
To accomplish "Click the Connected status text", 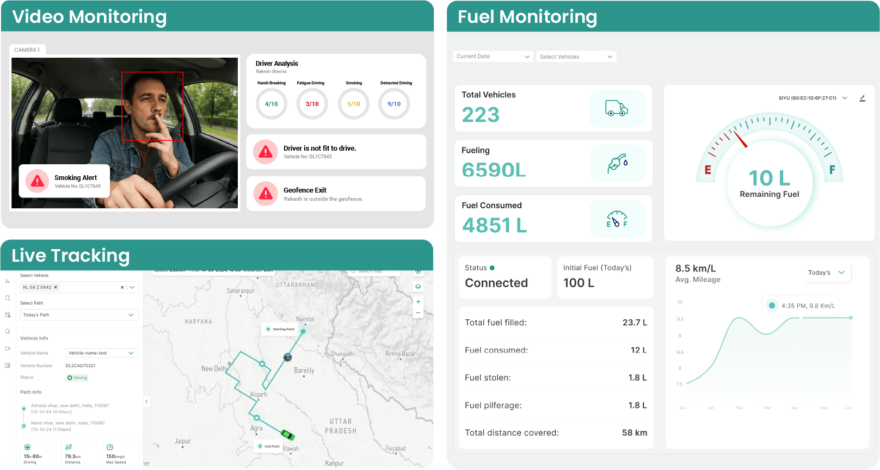I will [496, 283].
